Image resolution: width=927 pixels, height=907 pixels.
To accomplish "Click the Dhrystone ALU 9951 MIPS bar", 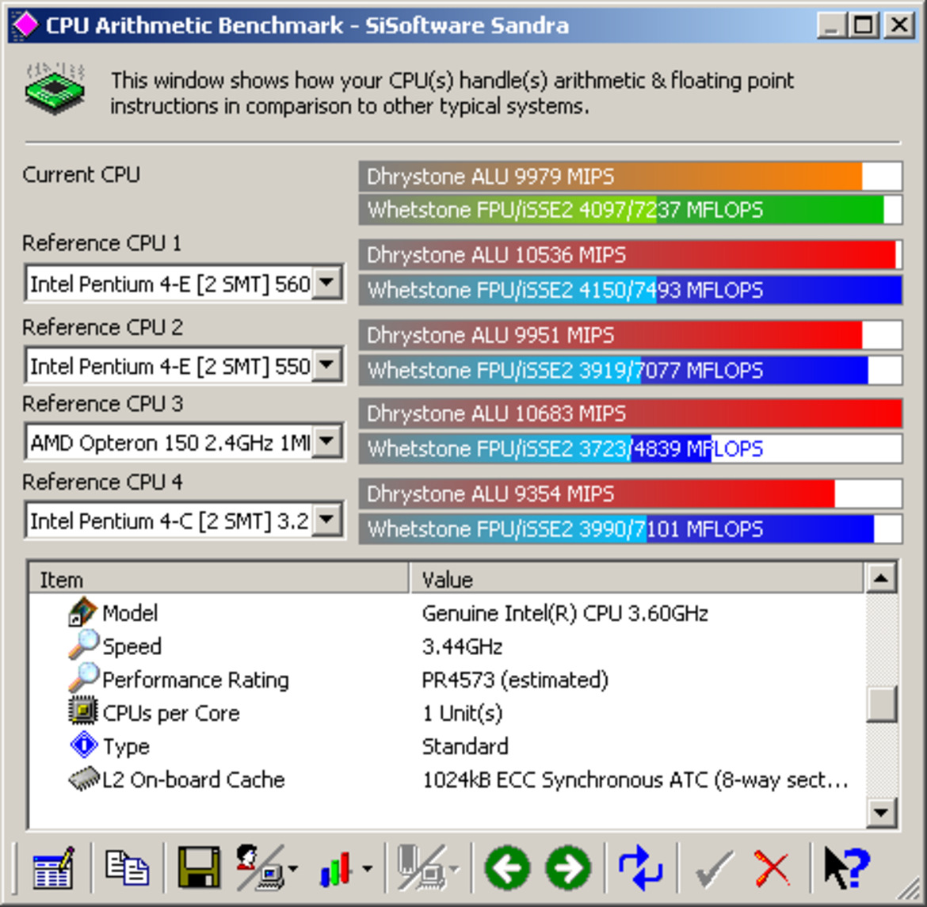I will pyautogui.click(x=630, y=334).
